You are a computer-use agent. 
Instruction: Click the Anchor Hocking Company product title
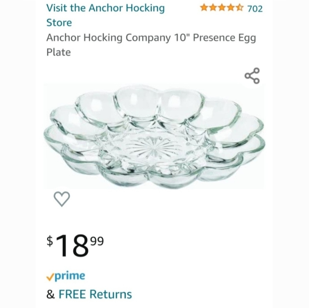point(108,38)
